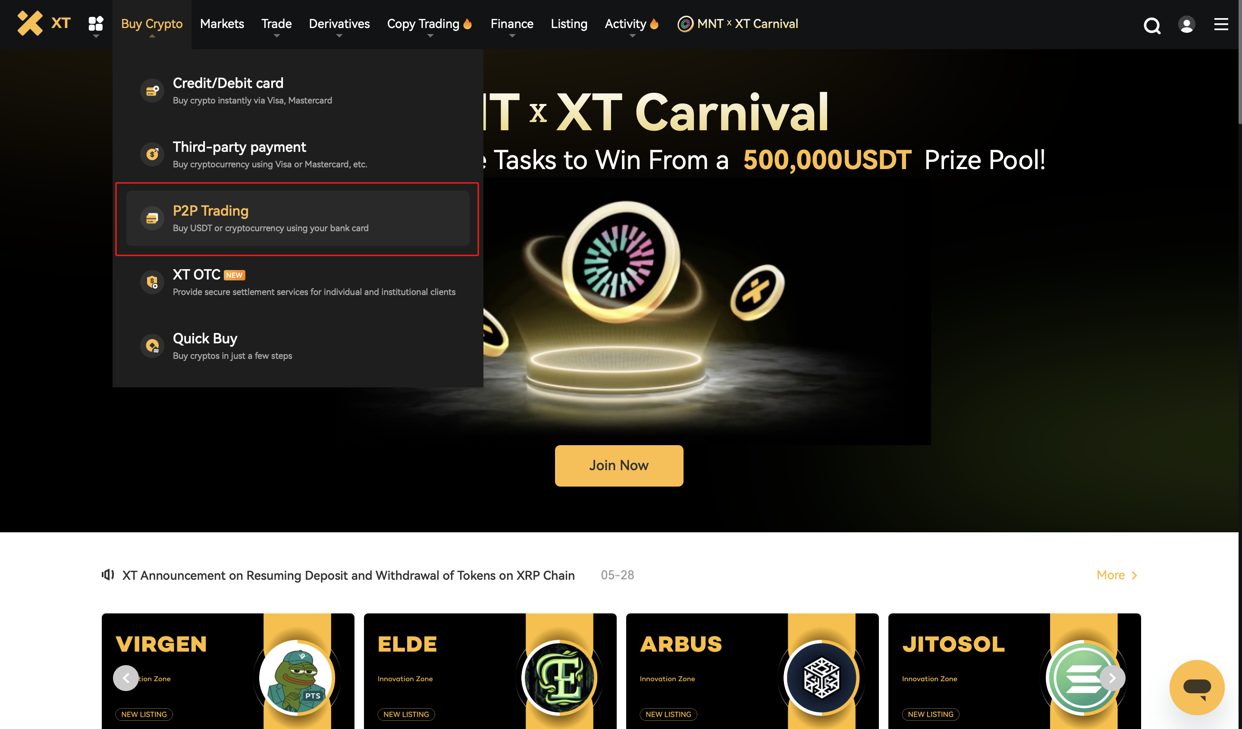Click the Quick Buy icon

[152, 346]
